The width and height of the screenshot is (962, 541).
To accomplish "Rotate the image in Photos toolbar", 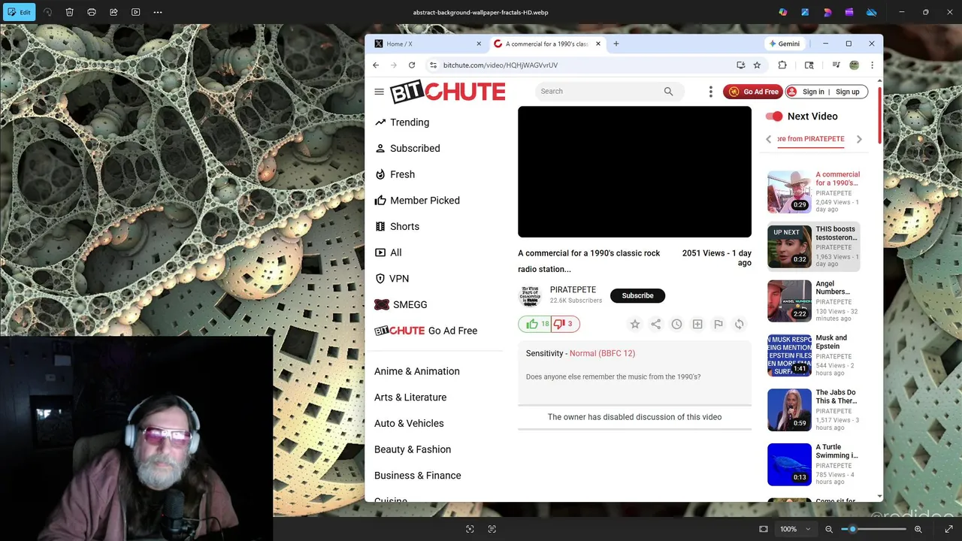I will point(47,12).
